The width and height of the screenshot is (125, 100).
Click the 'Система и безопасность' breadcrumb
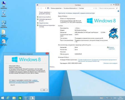click(x=70, y=8)
